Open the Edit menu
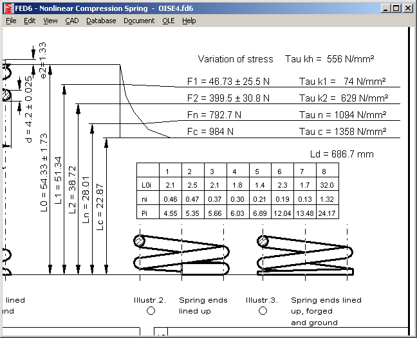Viewport: 417px width, 338px height. (30, 21)
